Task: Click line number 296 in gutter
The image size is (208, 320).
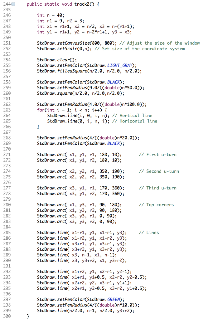Action: [x=7, y=294]
